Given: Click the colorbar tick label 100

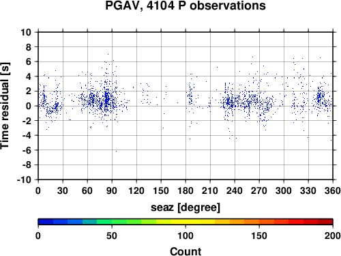Looking at the screenshot, I should pyautogui.click(x=186, y=236).
